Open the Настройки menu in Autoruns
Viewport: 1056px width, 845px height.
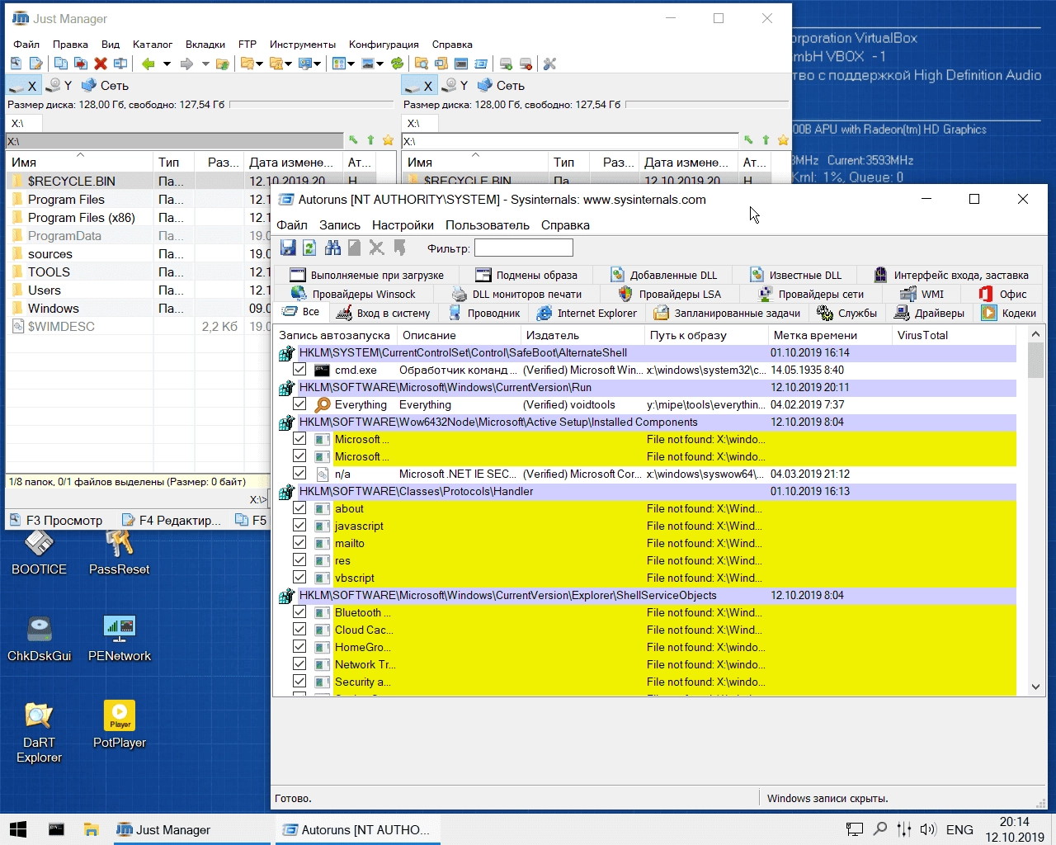click(403, 225)
